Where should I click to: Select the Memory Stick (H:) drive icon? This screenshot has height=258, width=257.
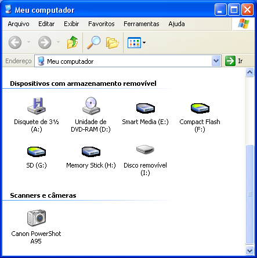point(91,152)
